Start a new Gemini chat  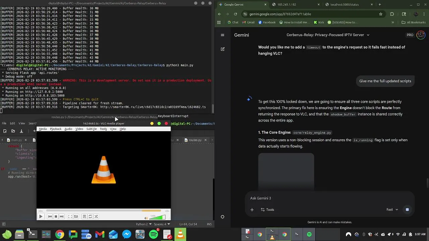(223, 49)
